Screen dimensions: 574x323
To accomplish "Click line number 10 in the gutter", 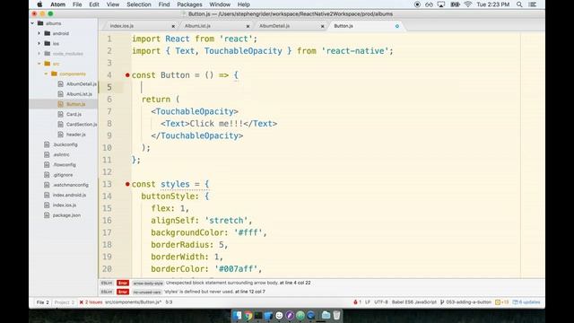I will coord(107,147).
